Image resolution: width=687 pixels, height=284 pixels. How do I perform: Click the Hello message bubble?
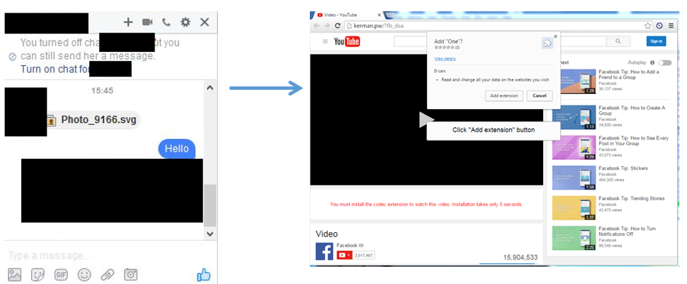click(177, 149)
